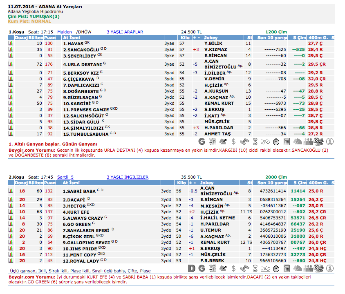
Task: Open the binoculars icon in race 1 toolbar
Action: (244, 141)
